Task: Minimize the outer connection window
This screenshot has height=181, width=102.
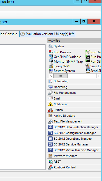Action: pyautogui.click(x=78, y=1)
